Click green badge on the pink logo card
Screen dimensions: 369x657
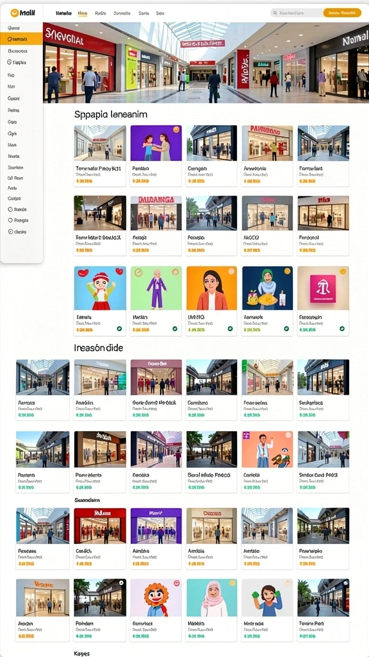tap(342, 329)
